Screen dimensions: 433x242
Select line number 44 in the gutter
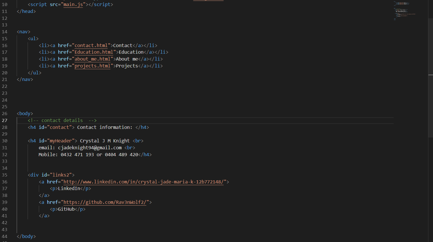click(5, 236)
